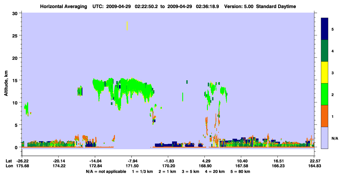Viewport: 349px width, 179px height.
Task: Click the legend text '4 = 20 km'
Action: 215,171
